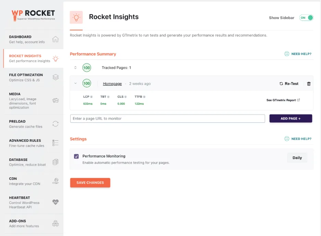Open the Preload section
321x236 pixels.
tap(33, 124)
